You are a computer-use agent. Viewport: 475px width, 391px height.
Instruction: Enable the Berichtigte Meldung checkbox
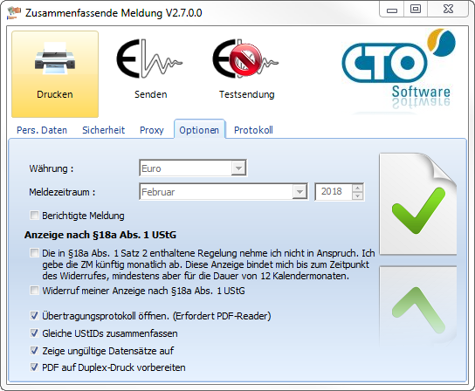click(34, 216)
